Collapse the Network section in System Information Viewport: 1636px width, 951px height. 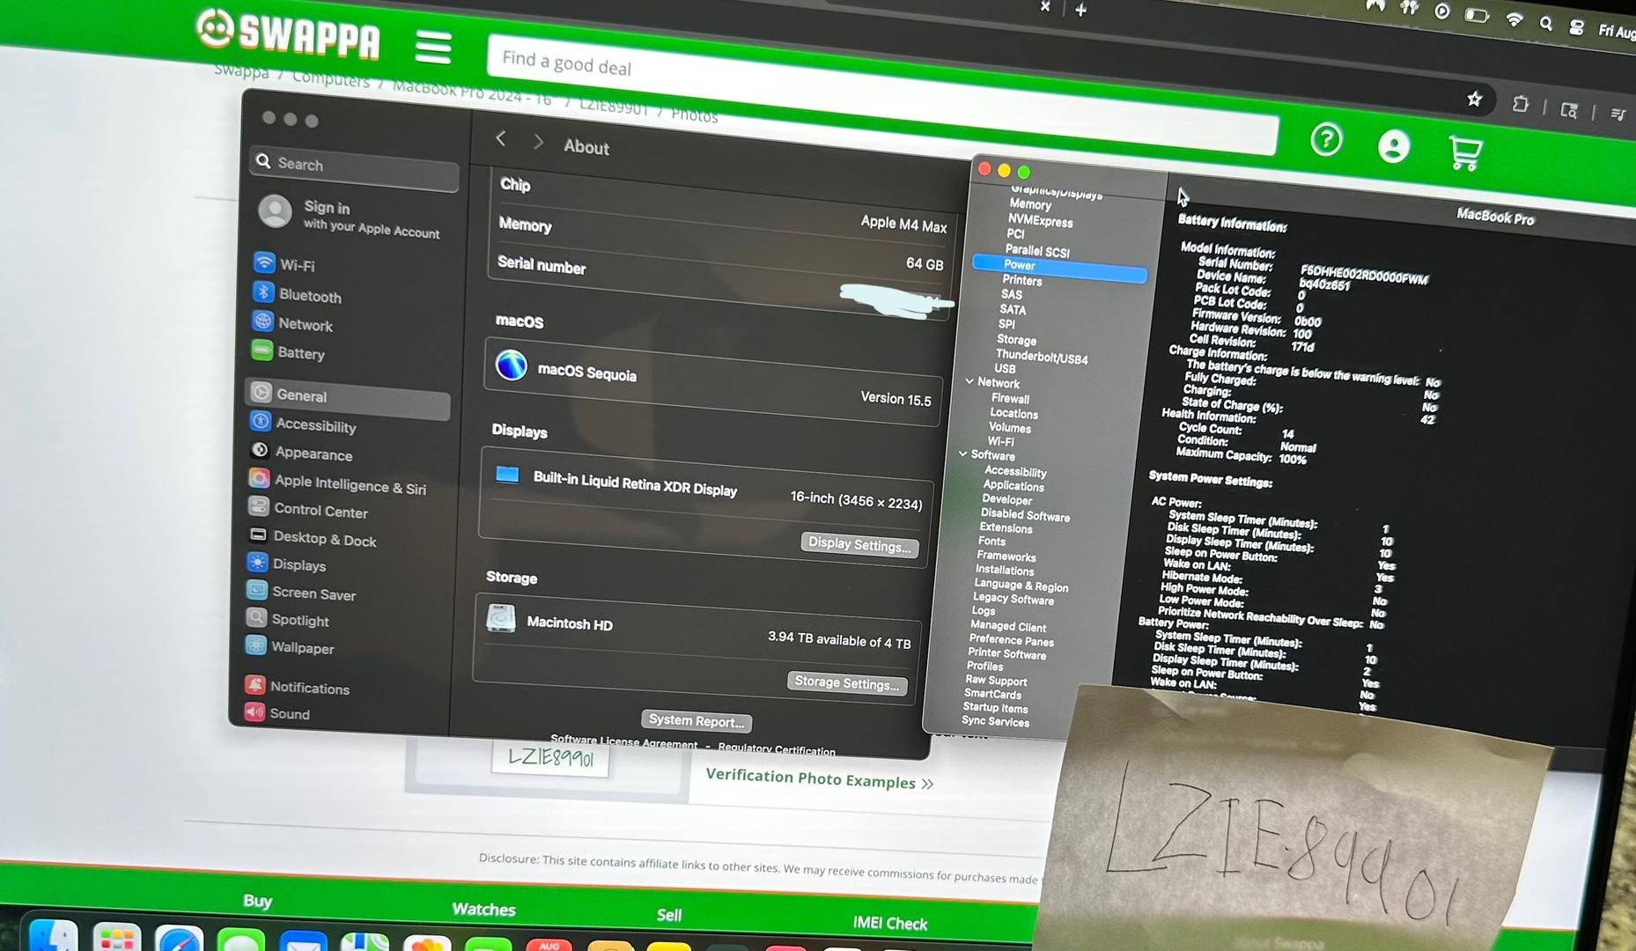[969, 381]
